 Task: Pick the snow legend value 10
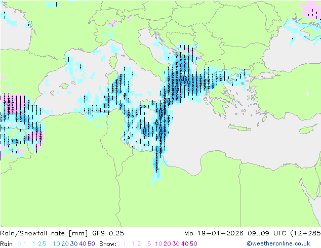pos(158,244)
